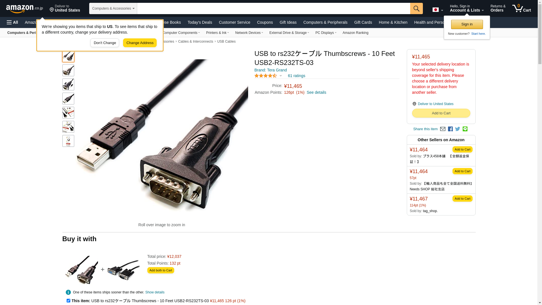The width and height of the screenshot is (542, 305).
Task: Click the search magnifier button
Action: pos(416,8)
